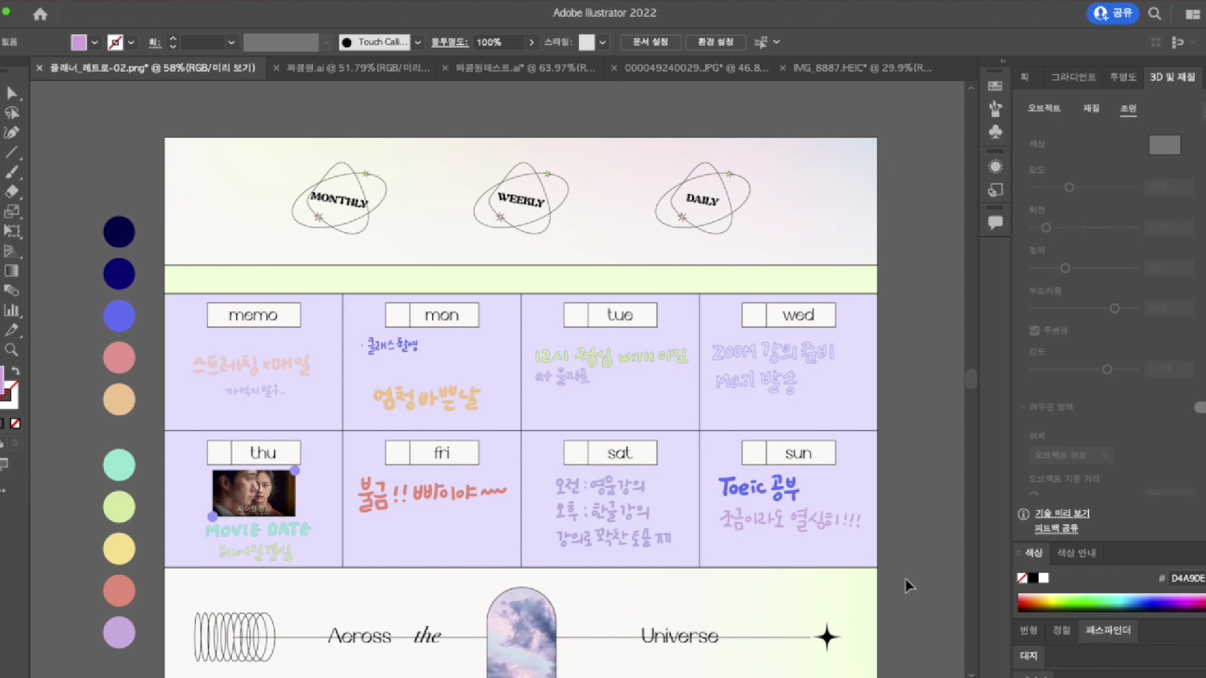Select the Eraser tool
This screenshot has height=678, width=1206.
(x=11, y=191)
